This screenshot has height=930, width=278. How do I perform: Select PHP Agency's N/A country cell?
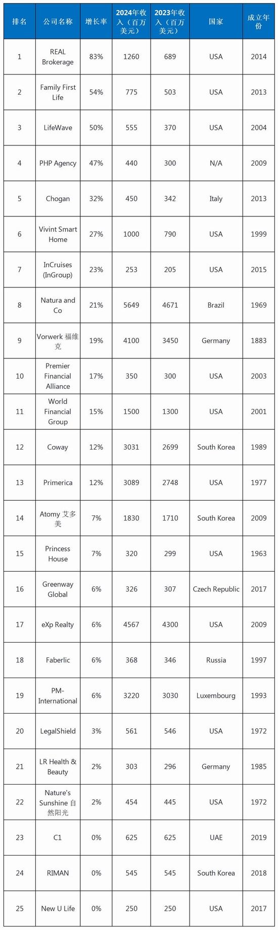[x=216, y=163]
